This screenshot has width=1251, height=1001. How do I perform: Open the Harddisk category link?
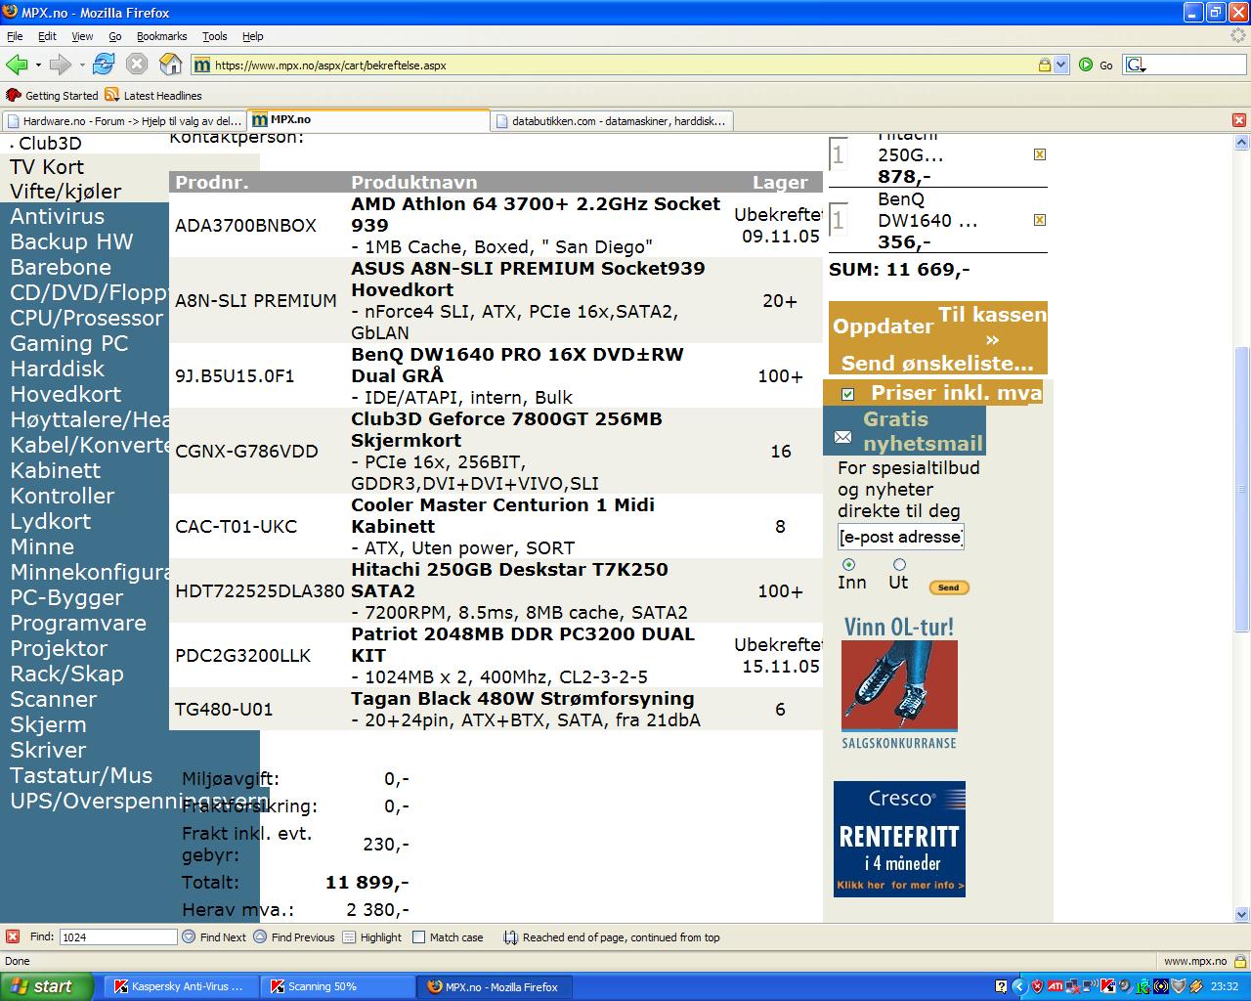coord(57,369)
